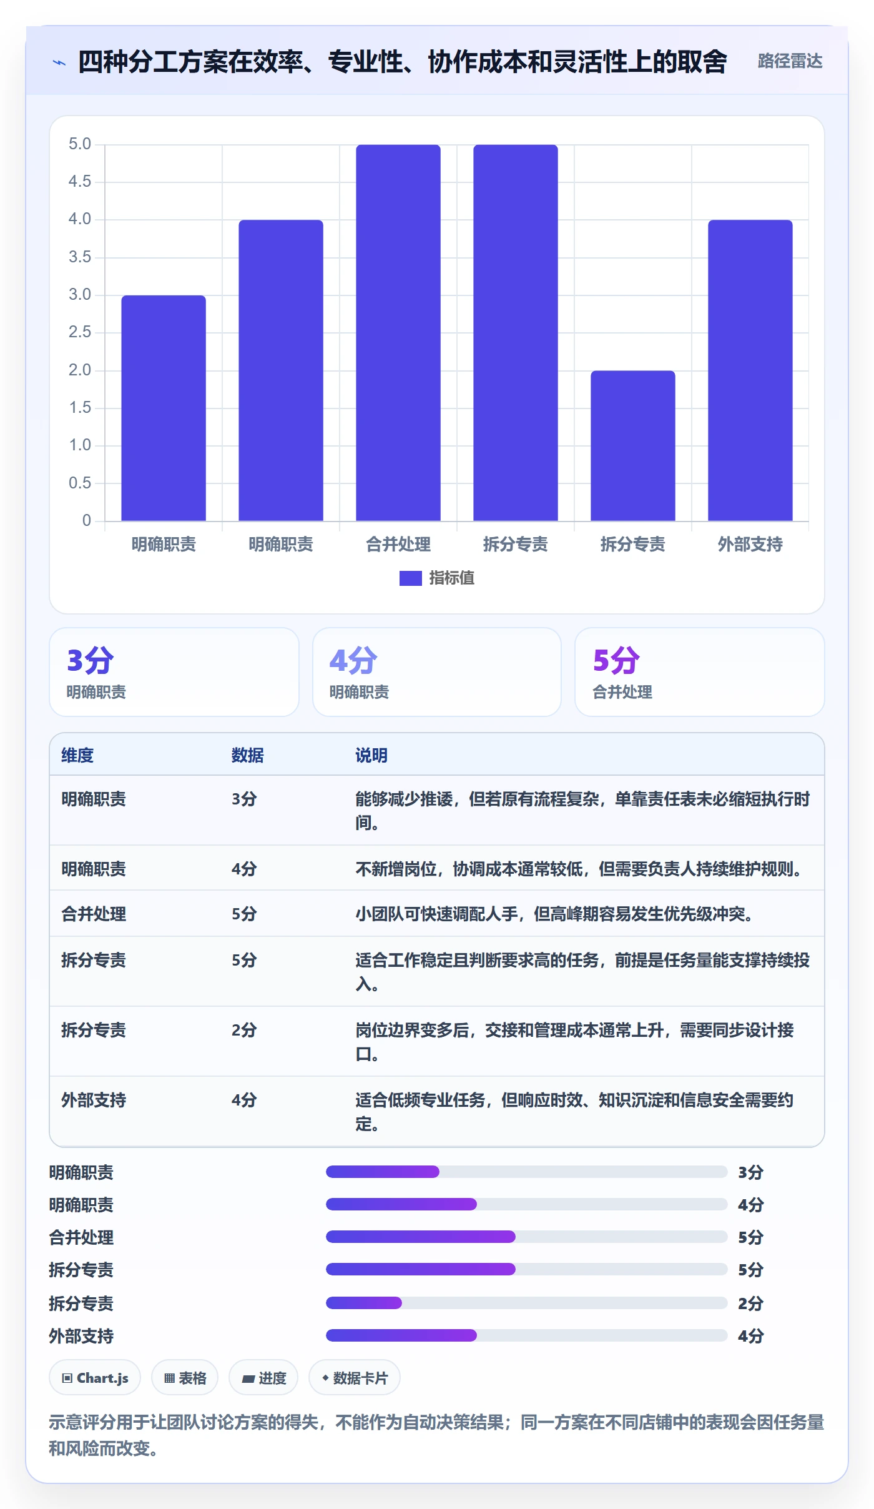Open the 3分 明确职责 summary card

pyautogui.click(x=174, y=672)
